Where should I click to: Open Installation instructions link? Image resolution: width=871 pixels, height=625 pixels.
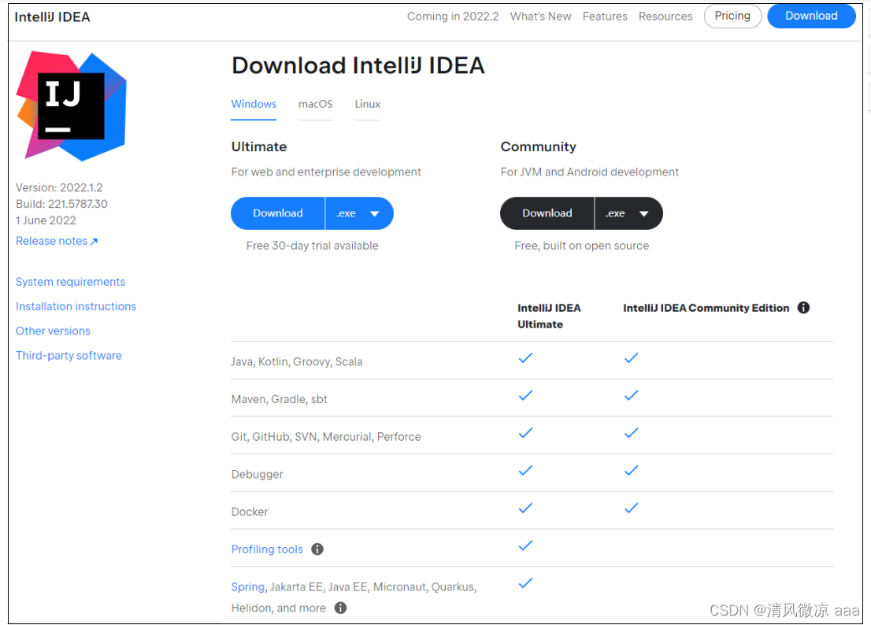click(x=76, y=306)
